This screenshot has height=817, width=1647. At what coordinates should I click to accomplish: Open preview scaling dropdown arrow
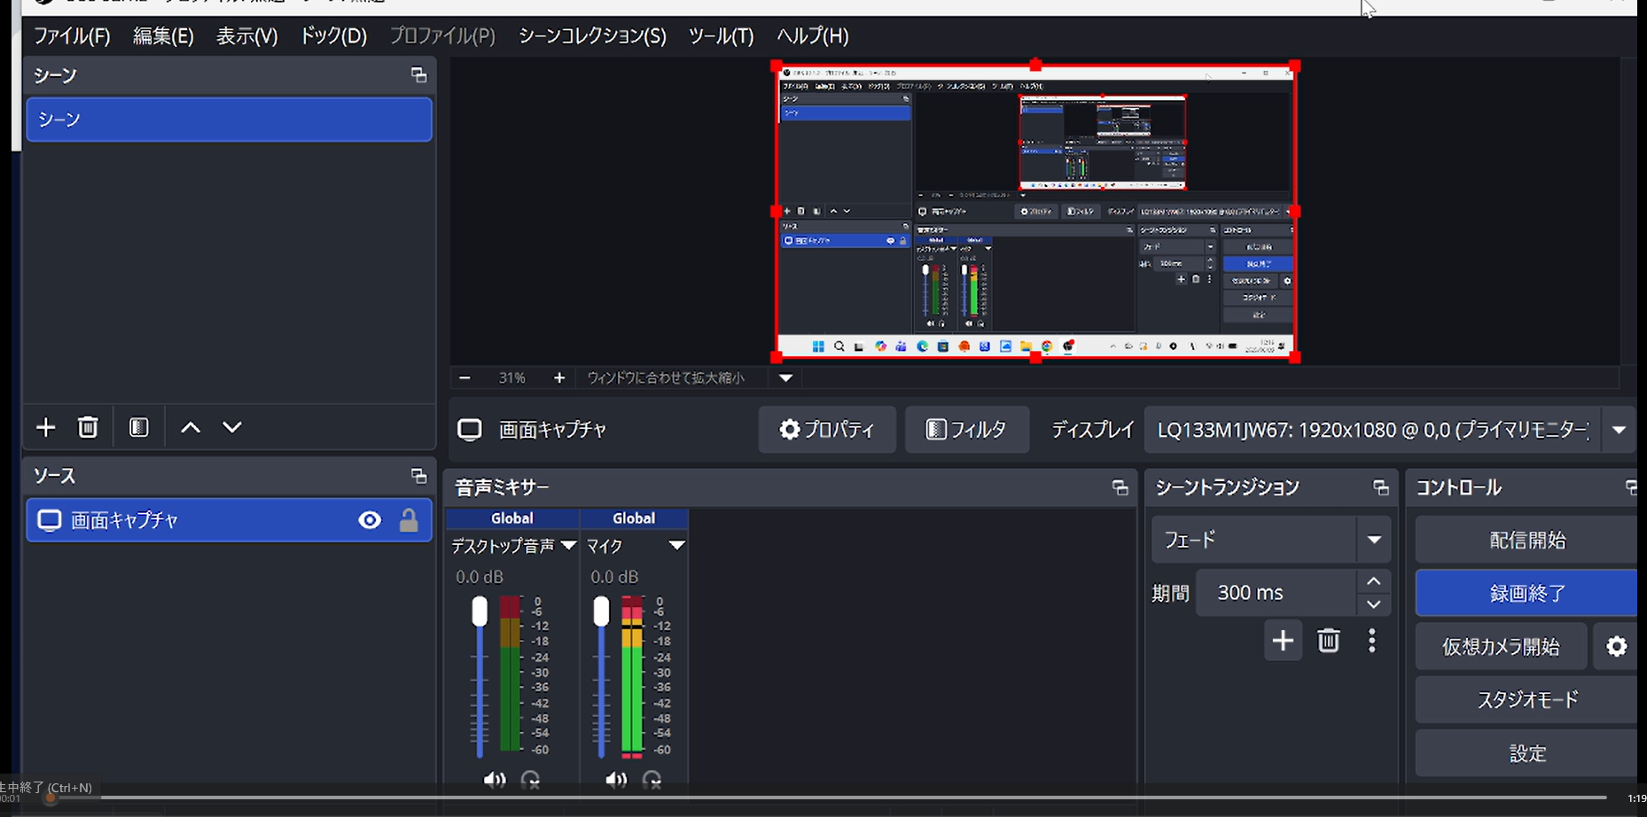point(786,378)
